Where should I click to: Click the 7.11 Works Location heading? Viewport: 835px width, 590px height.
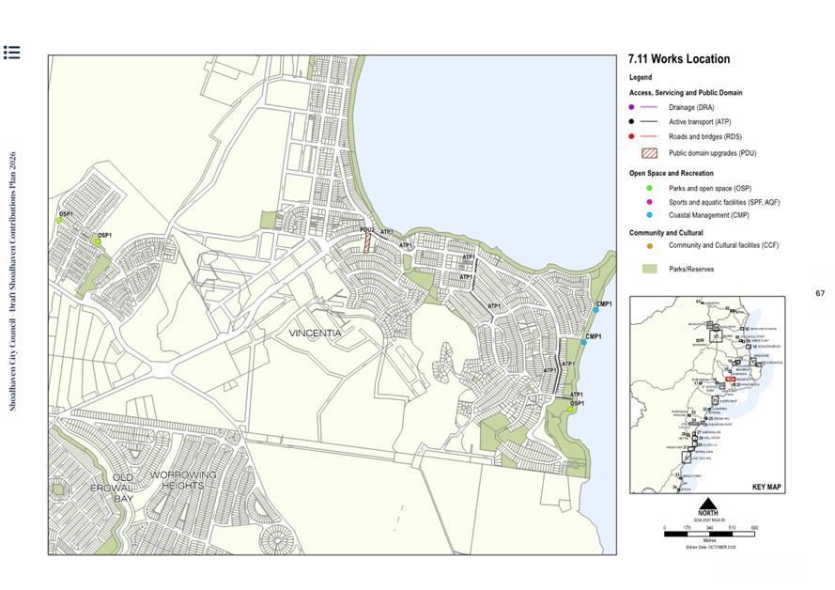[x=678, y=58]
